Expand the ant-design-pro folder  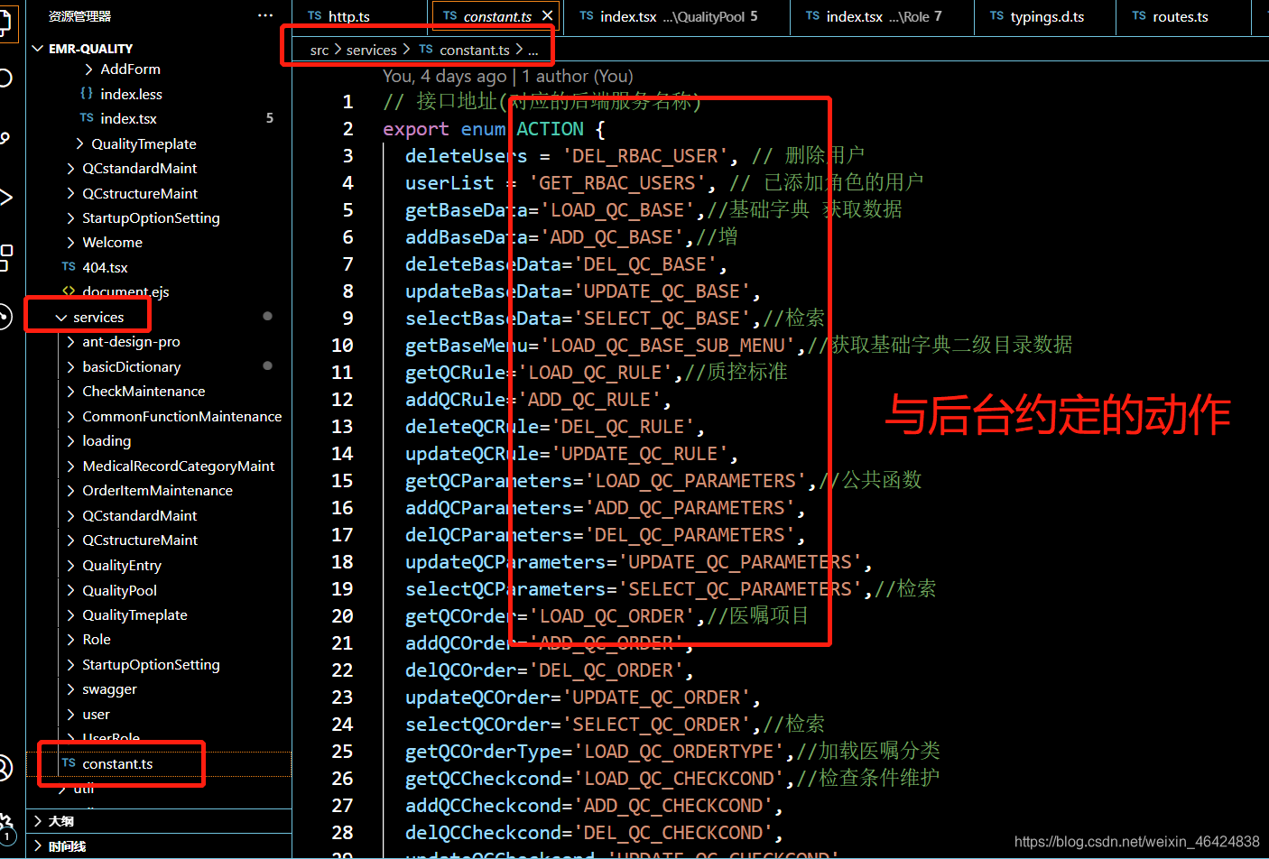tap(131, 342)
